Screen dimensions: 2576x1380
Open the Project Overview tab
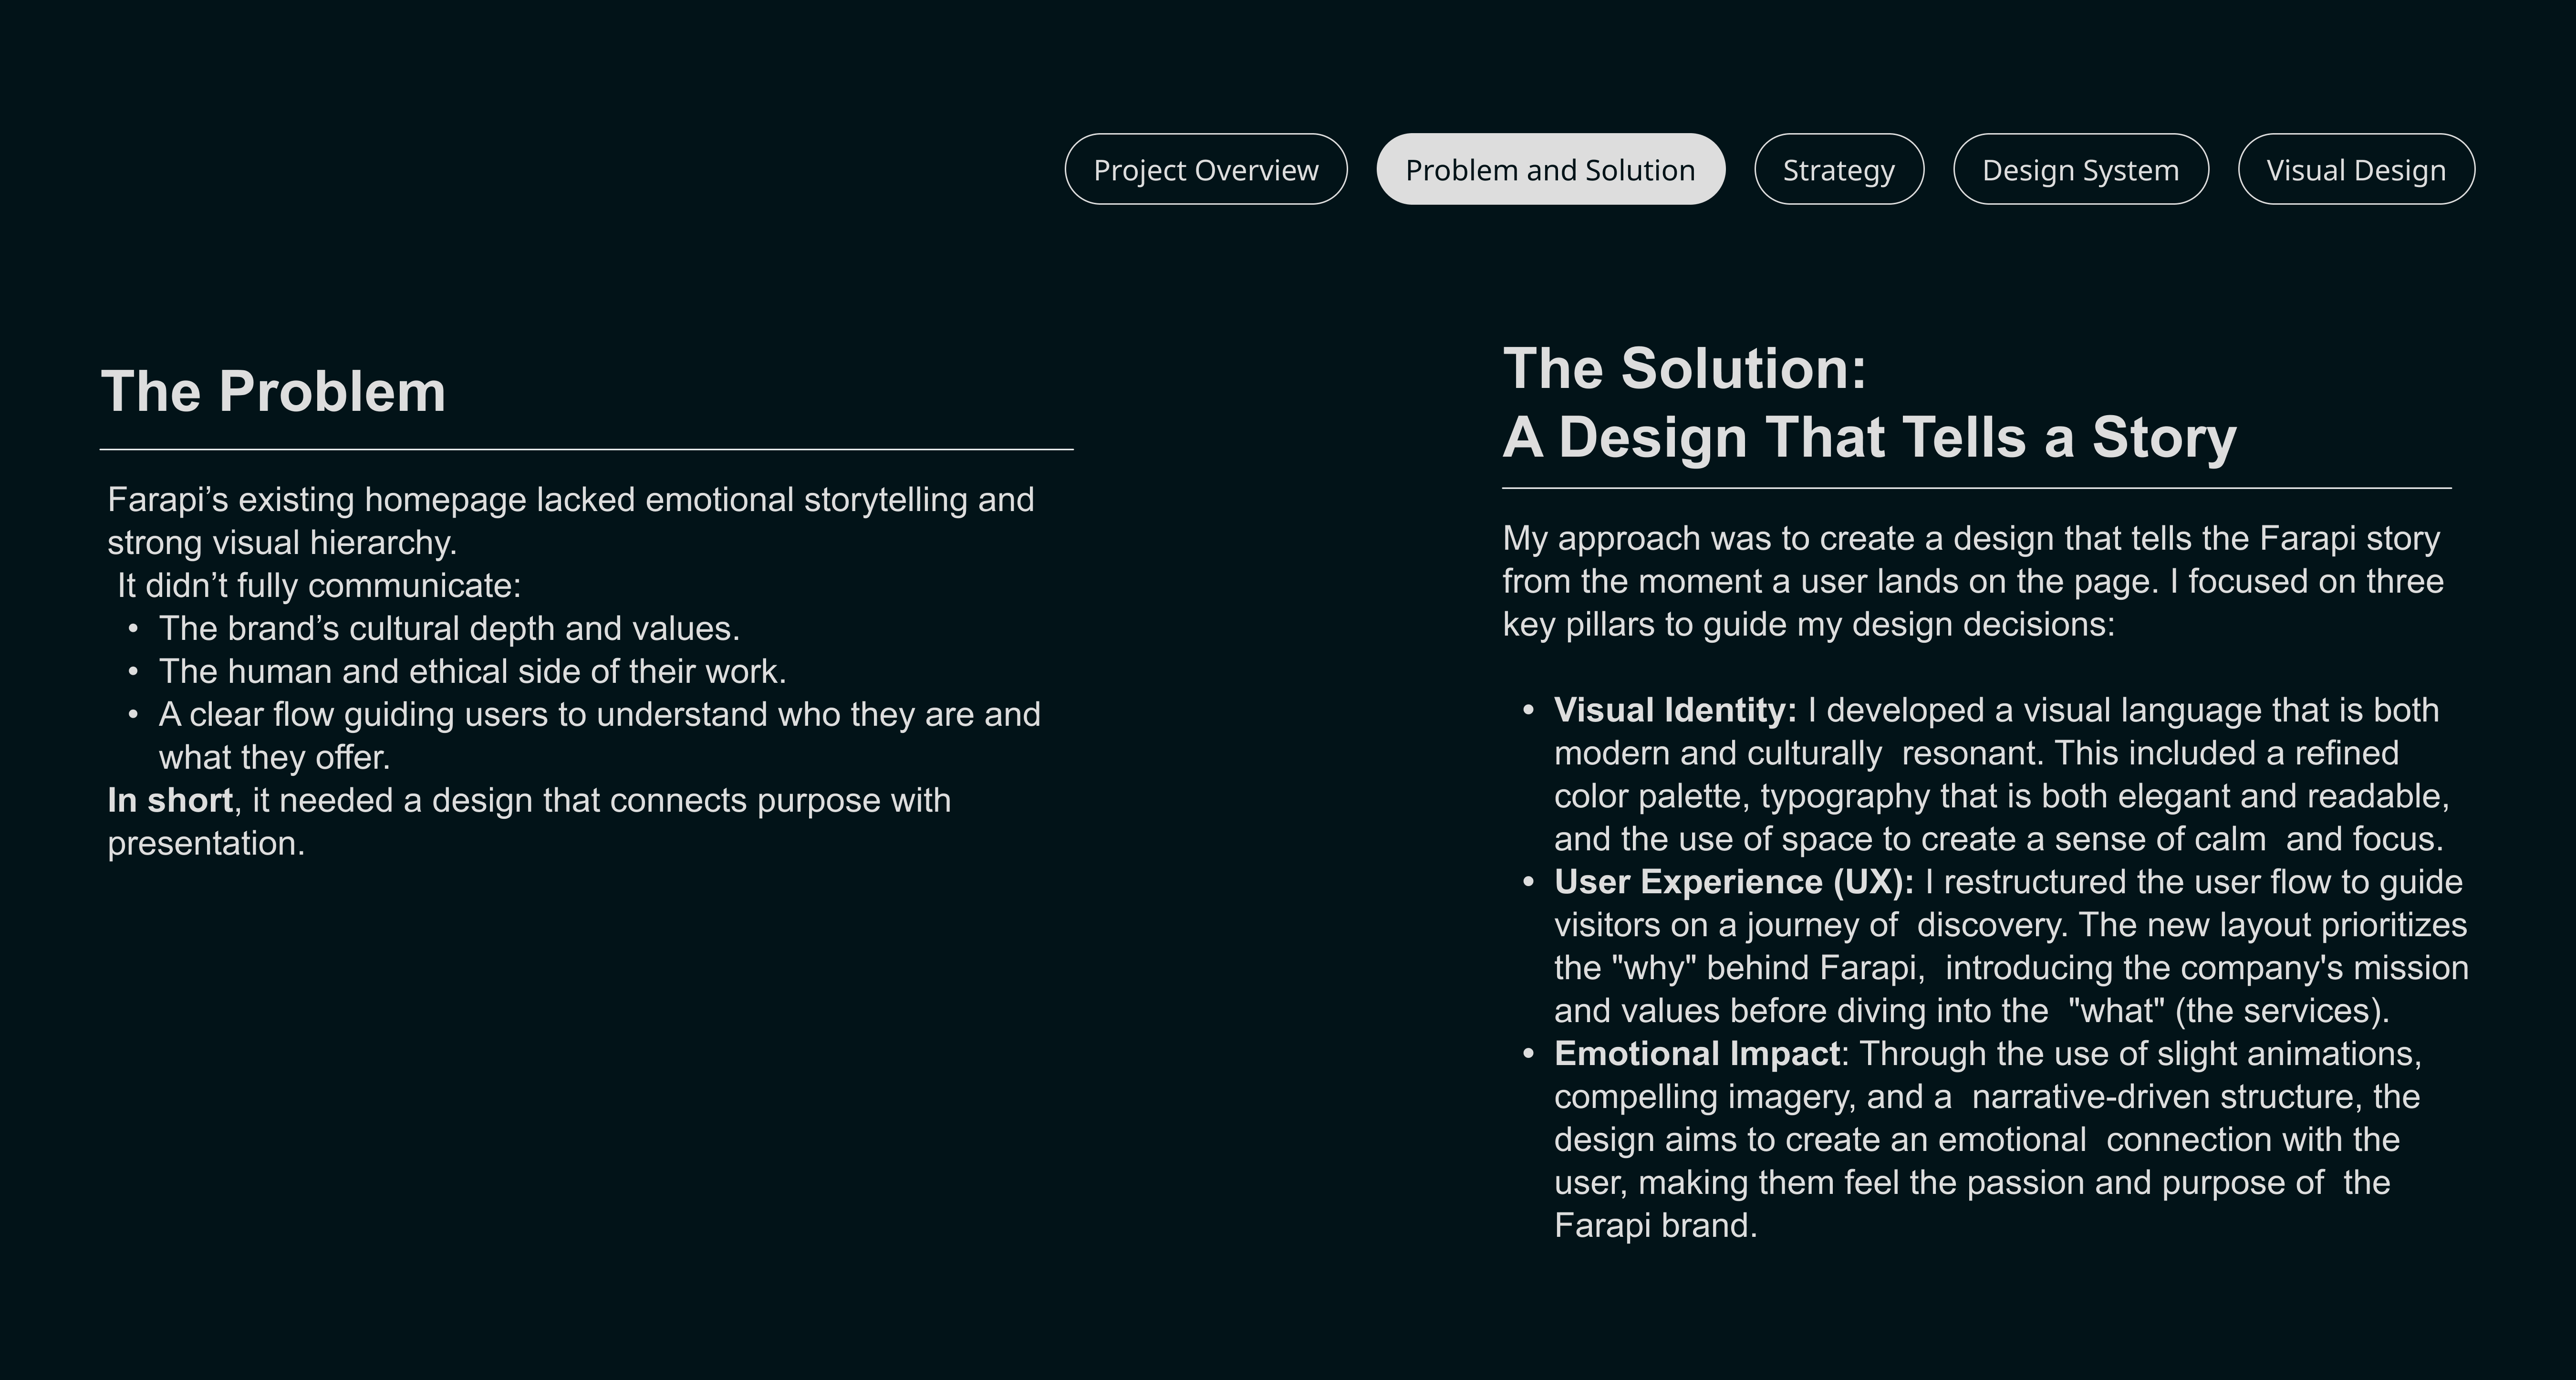(1205, 170)
